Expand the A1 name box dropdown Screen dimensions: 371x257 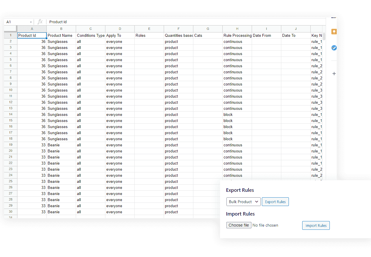[x=31, y=22]
